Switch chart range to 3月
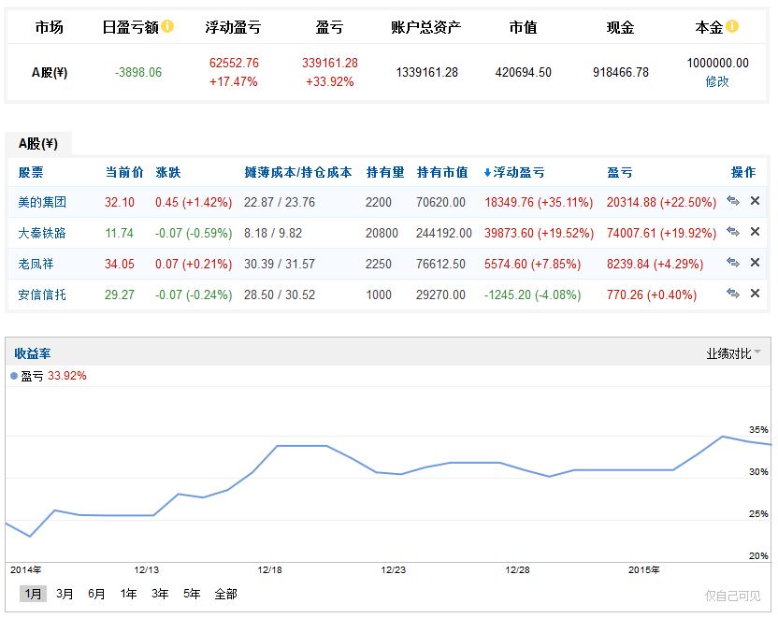 click(x=65, y=594)
